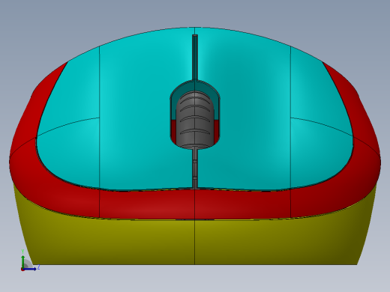Viewport: 390px width, 292px height.
Task: Pick the lower far-right cyan panel section
Action: coord(320,155)
